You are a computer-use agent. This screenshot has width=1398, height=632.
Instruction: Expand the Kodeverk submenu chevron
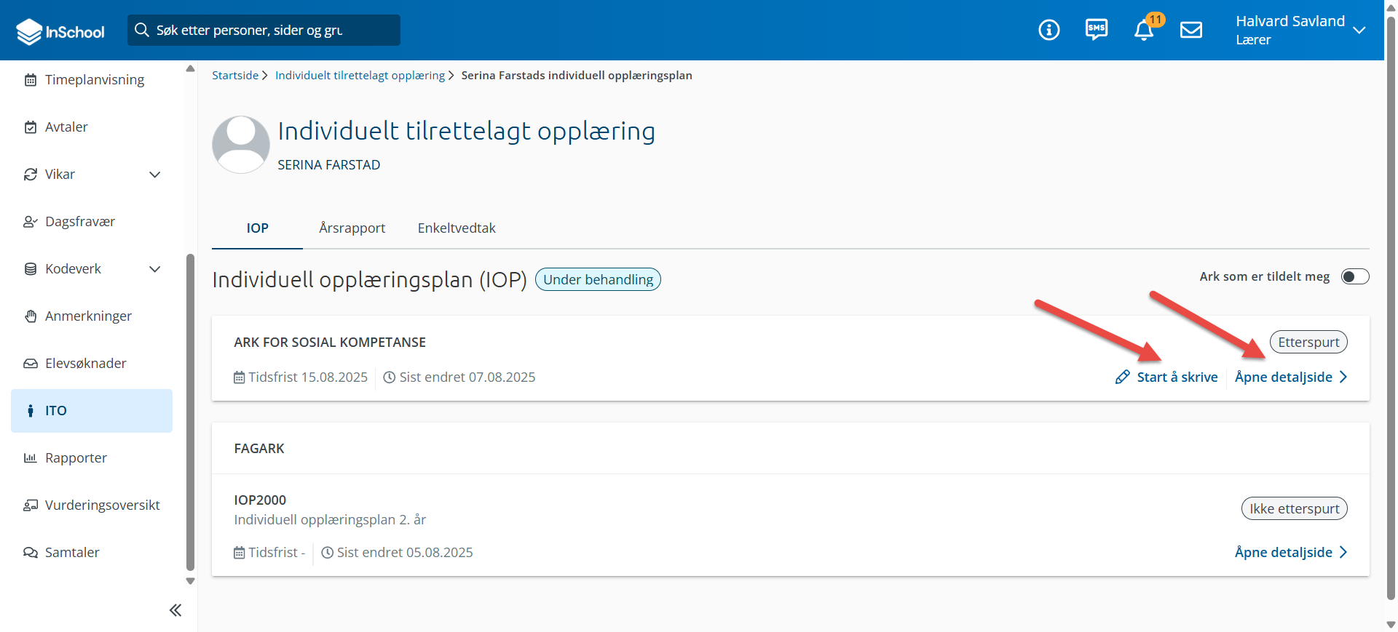point(154,269)
